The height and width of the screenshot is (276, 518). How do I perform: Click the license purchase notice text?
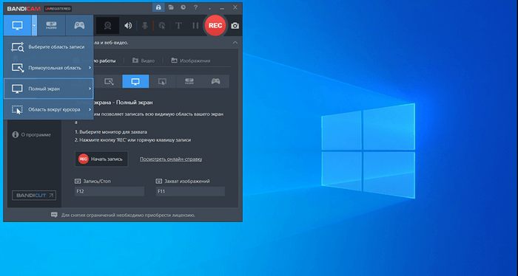point(128,215)
